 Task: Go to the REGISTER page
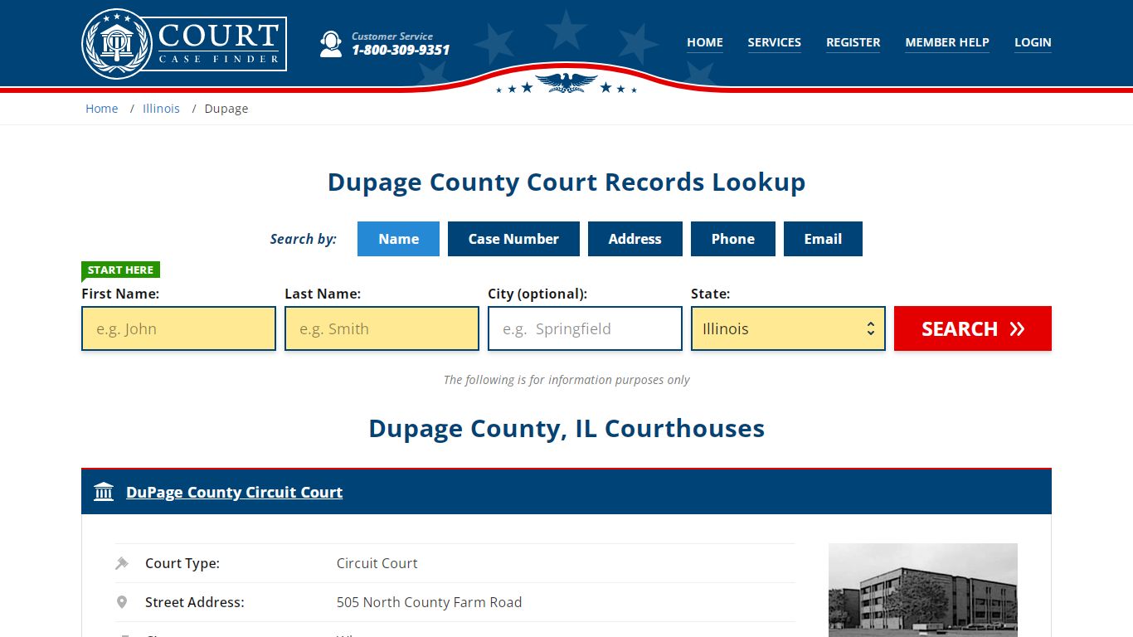[853, 42]
